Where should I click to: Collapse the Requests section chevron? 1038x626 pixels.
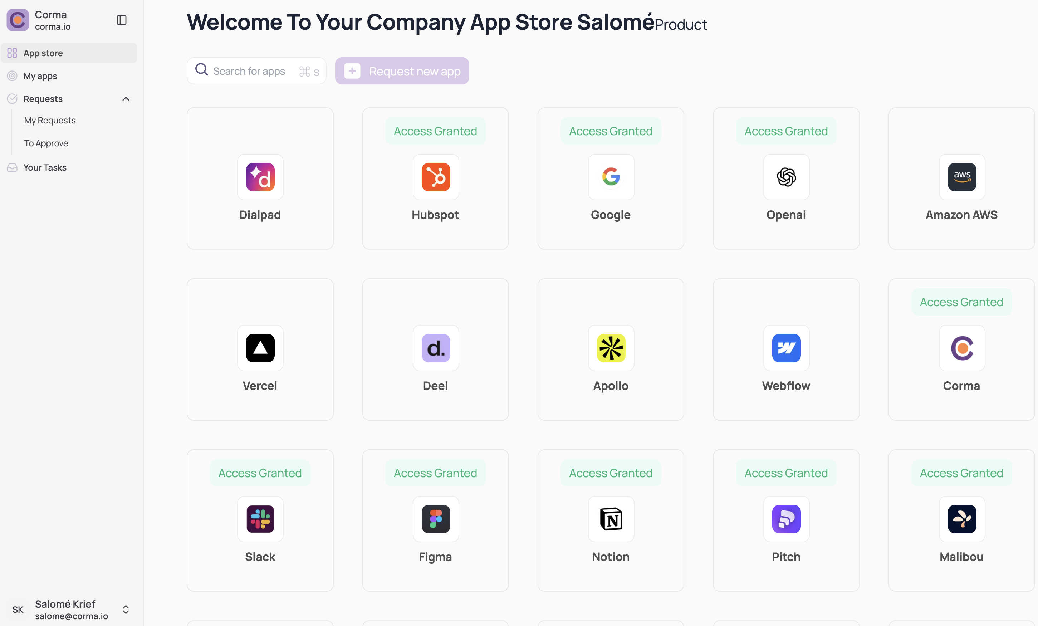click(x=126, y=99)
